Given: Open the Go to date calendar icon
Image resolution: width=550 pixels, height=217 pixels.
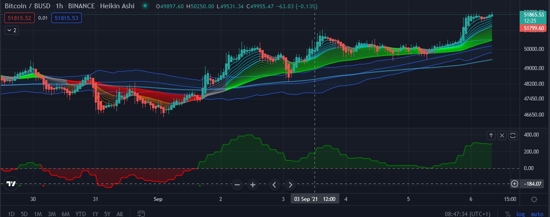Looking at the screenshot, I should pyautogui.click(x=141, y=214).
